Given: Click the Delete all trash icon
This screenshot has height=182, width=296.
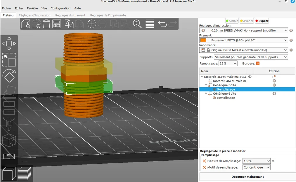Looking at the screenshot, I should 46,24.
